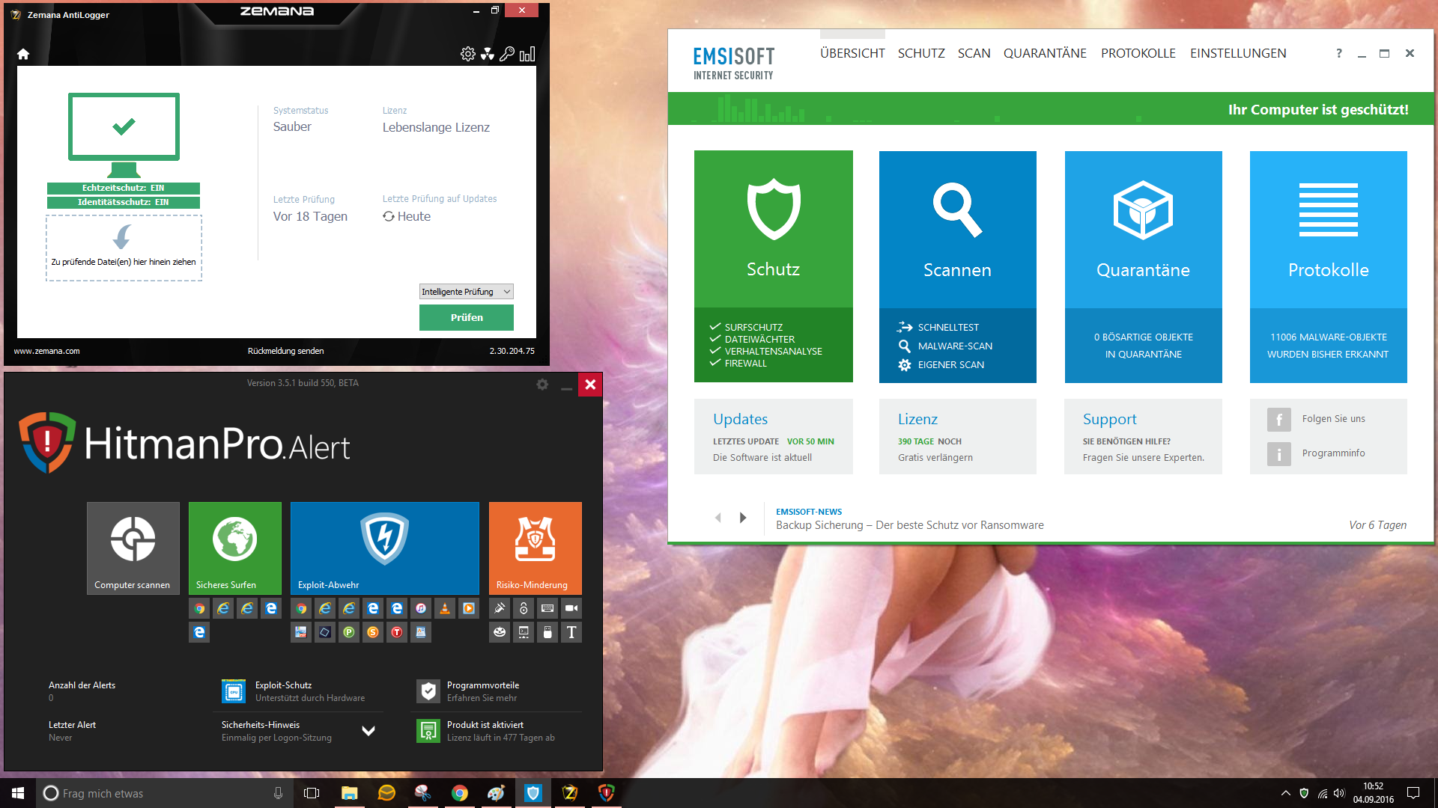Open the radiation-symbol quarantine icon in Zemana
The width and height of the screenshot is (1438, 808).
pos(488,54)
